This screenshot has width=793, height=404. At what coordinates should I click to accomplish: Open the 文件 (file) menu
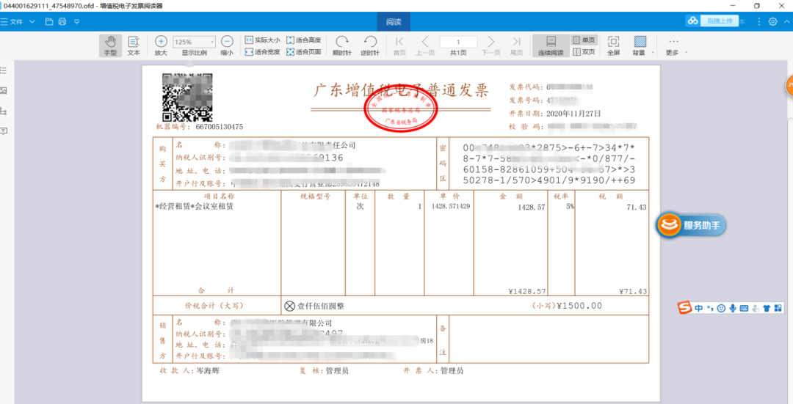[15, 21]
